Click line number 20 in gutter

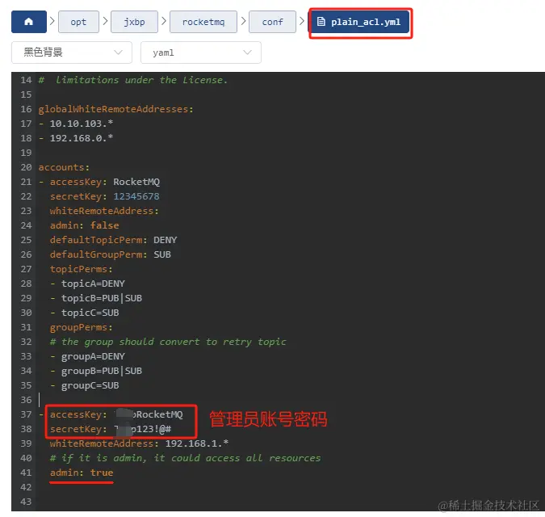26,167
